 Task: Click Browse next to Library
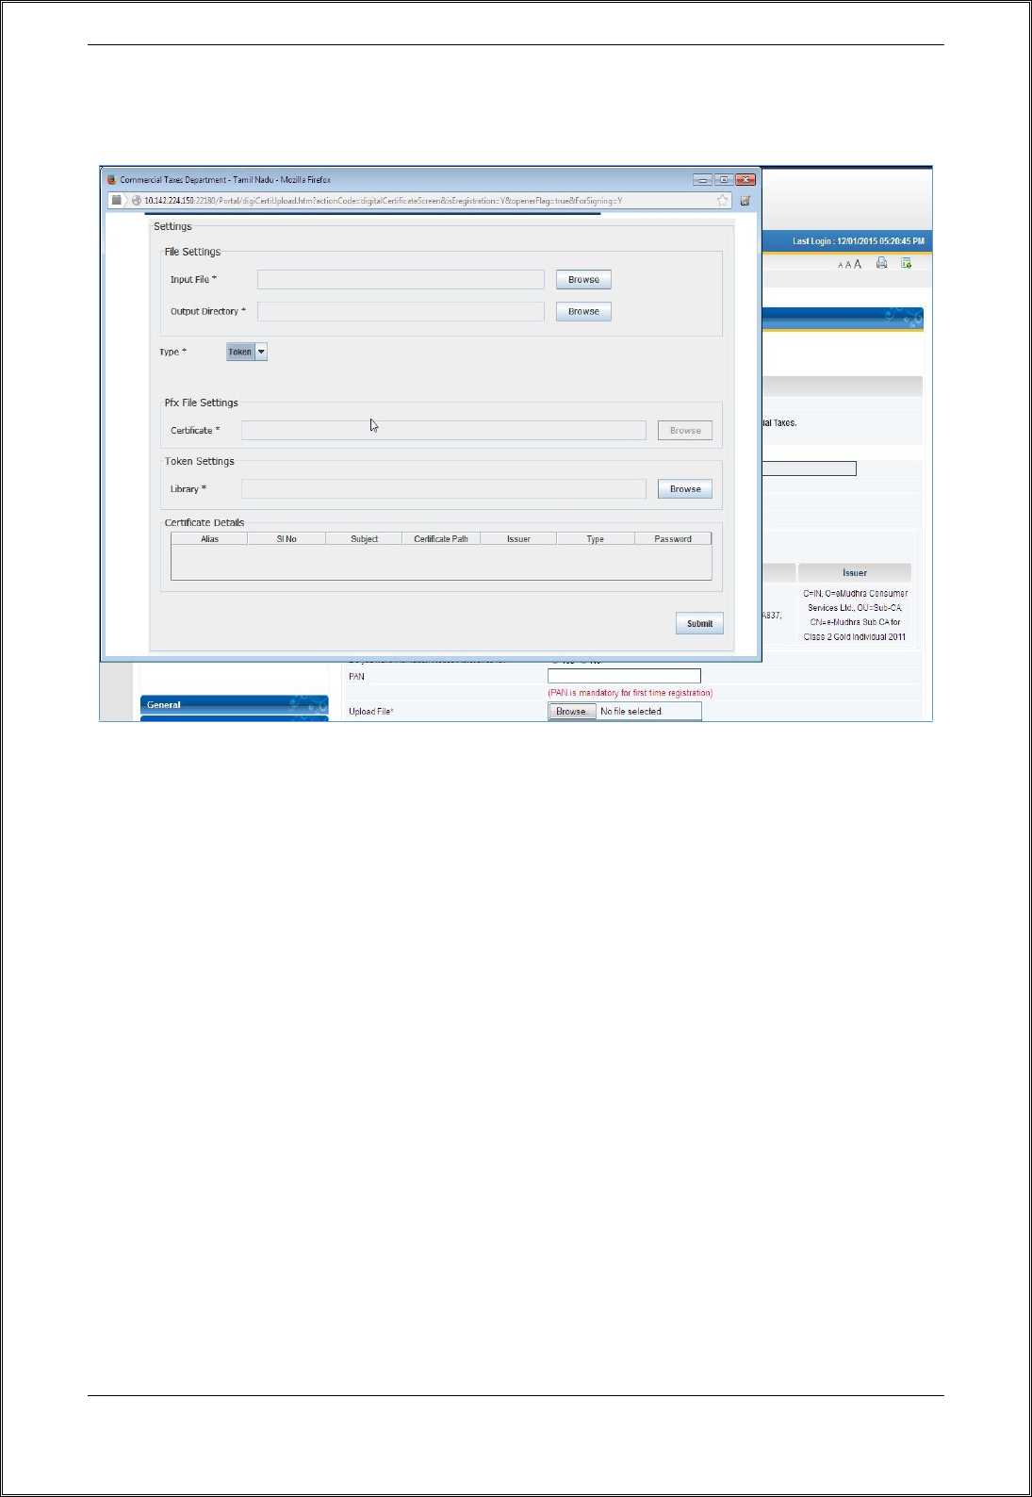pyautogui.click(x=685, y=489)
